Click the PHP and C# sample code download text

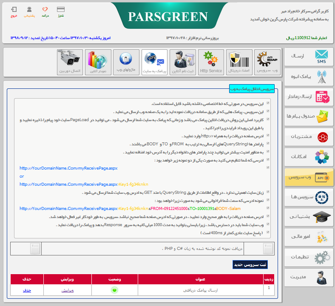tap(202, 249)
